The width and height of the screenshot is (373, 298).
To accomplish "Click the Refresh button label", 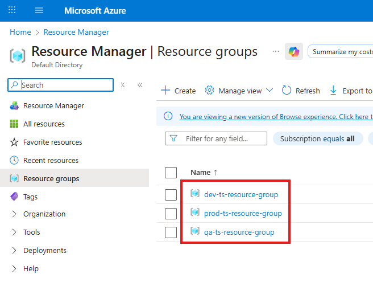I will 308,91.
